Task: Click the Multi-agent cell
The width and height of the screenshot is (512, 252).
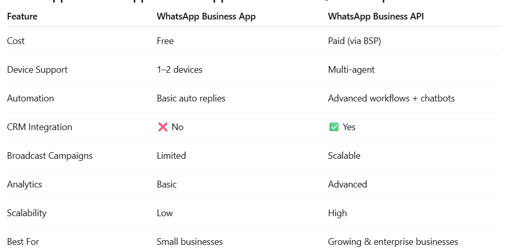Action: click(351, 70)
